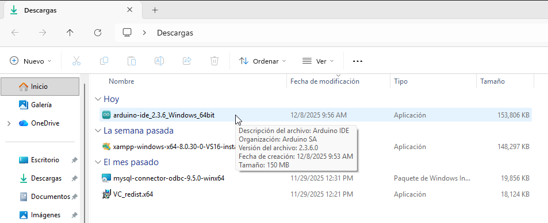Viewport: 548px width, 223px height.
Task: Select the VC_redist.x64 file
Action: tap(133, 194)
